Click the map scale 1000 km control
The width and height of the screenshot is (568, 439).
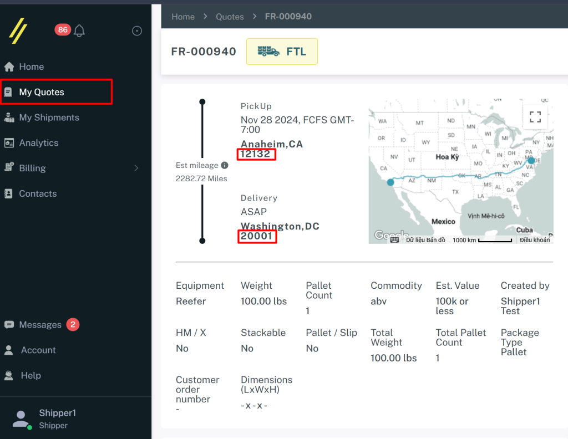click(x=482, y=240)
